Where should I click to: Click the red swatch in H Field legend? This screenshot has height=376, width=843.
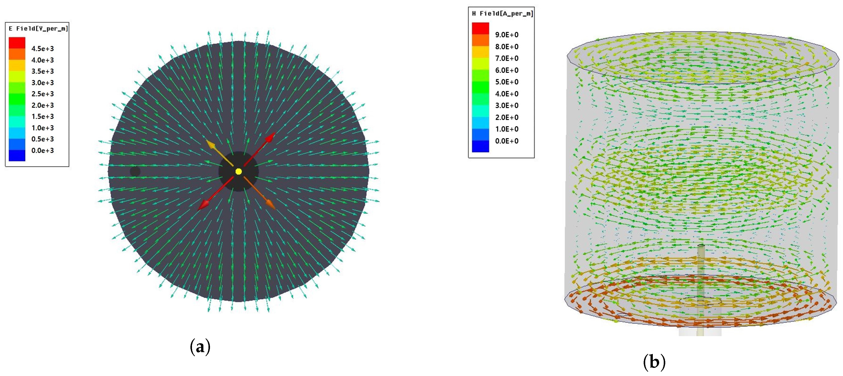tap(480, 28)
